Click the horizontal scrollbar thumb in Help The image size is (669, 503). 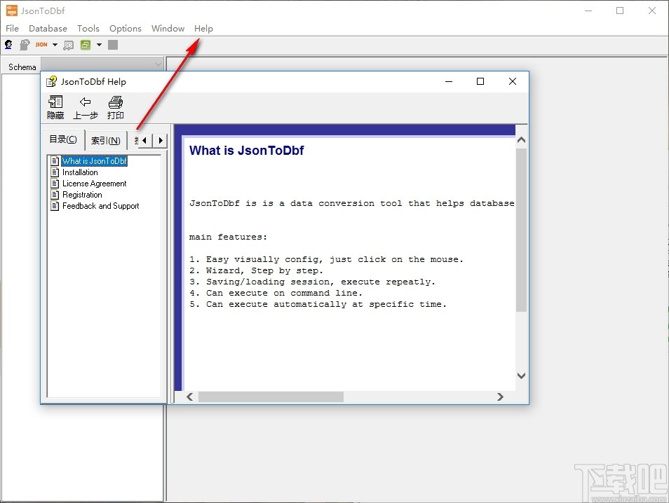pyautogui.click(x=271, y=397)
